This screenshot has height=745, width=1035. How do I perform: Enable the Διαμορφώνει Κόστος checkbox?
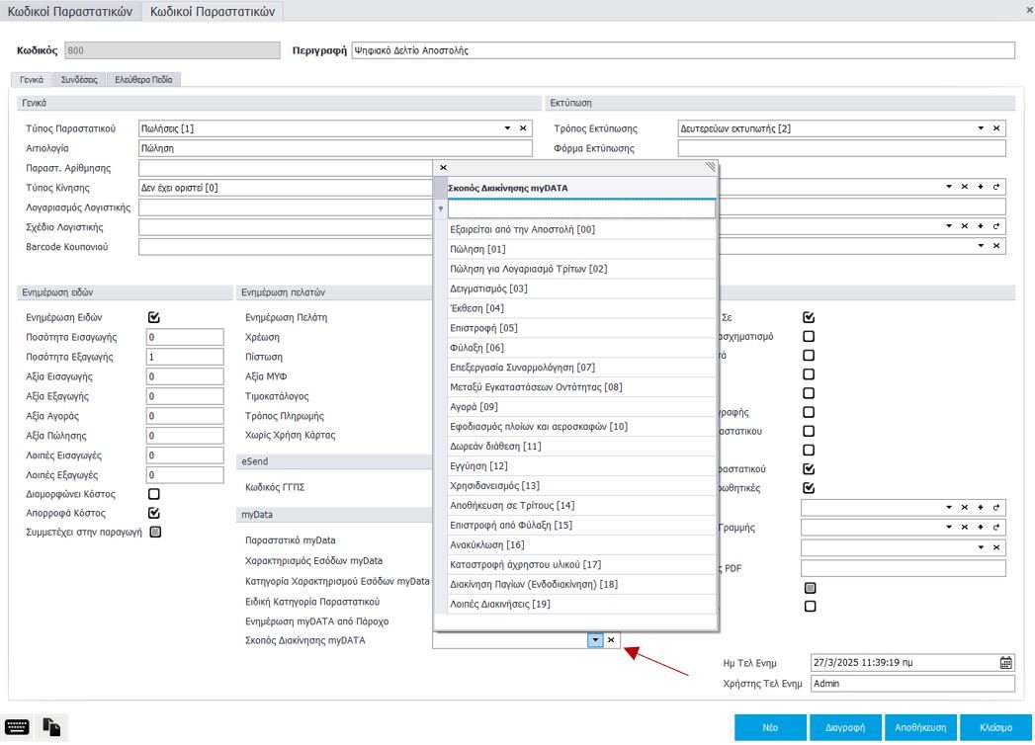(x=153, y=494)
